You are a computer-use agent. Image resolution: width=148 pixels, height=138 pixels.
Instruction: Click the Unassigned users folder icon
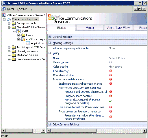coord(14,51)
